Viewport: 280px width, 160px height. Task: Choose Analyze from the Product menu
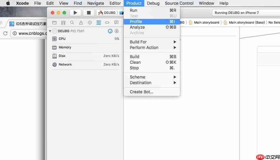152,27
